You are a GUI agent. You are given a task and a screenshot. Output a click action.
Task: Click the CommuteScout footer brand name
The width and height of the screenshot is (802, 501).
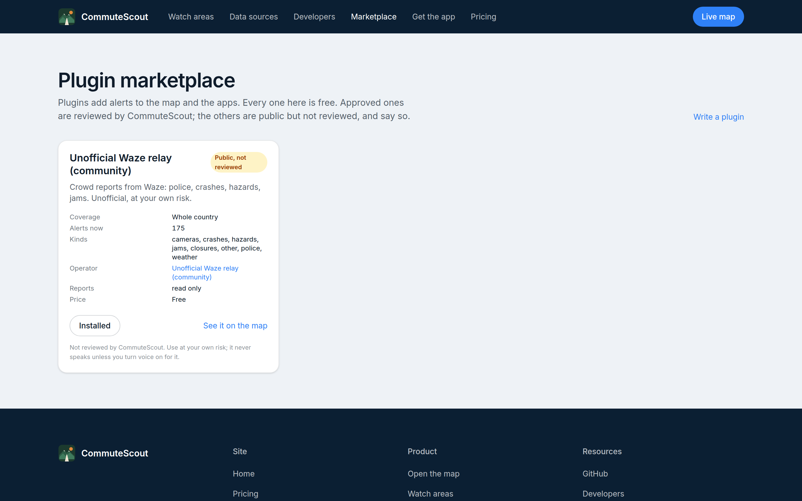tap(115, 453)
